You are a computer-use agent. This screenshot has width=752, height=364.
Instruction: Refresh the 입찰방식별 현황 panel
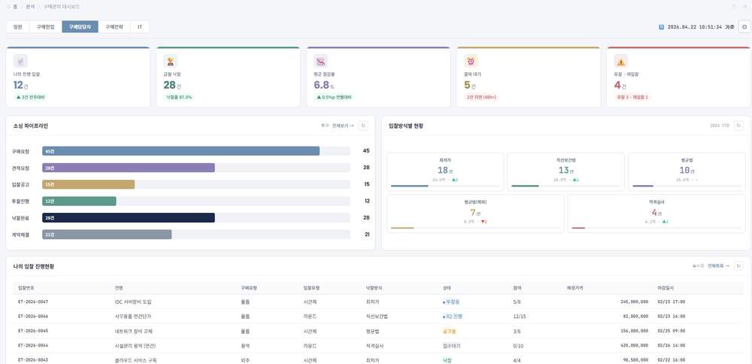click(738, 126)
